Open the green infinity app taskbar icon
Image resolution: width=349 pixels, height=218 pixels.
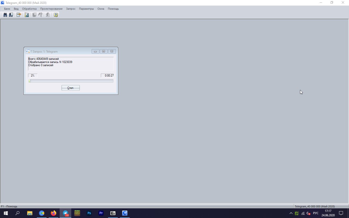(x=77, y=213)
